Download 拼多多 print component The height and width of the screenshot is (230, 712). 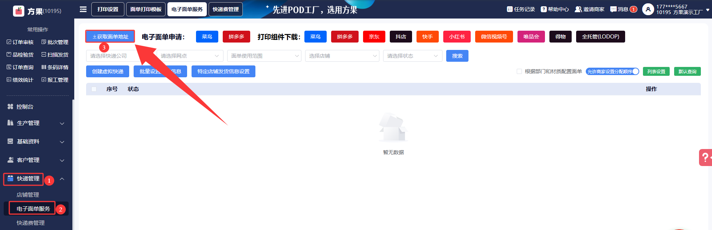coord(345,37)
